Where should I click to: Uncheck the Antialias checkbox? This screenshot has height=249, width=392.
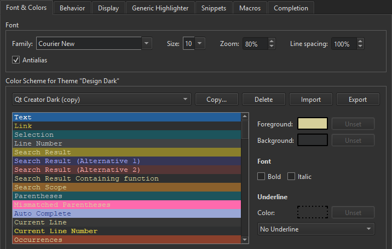click(15, 60)
